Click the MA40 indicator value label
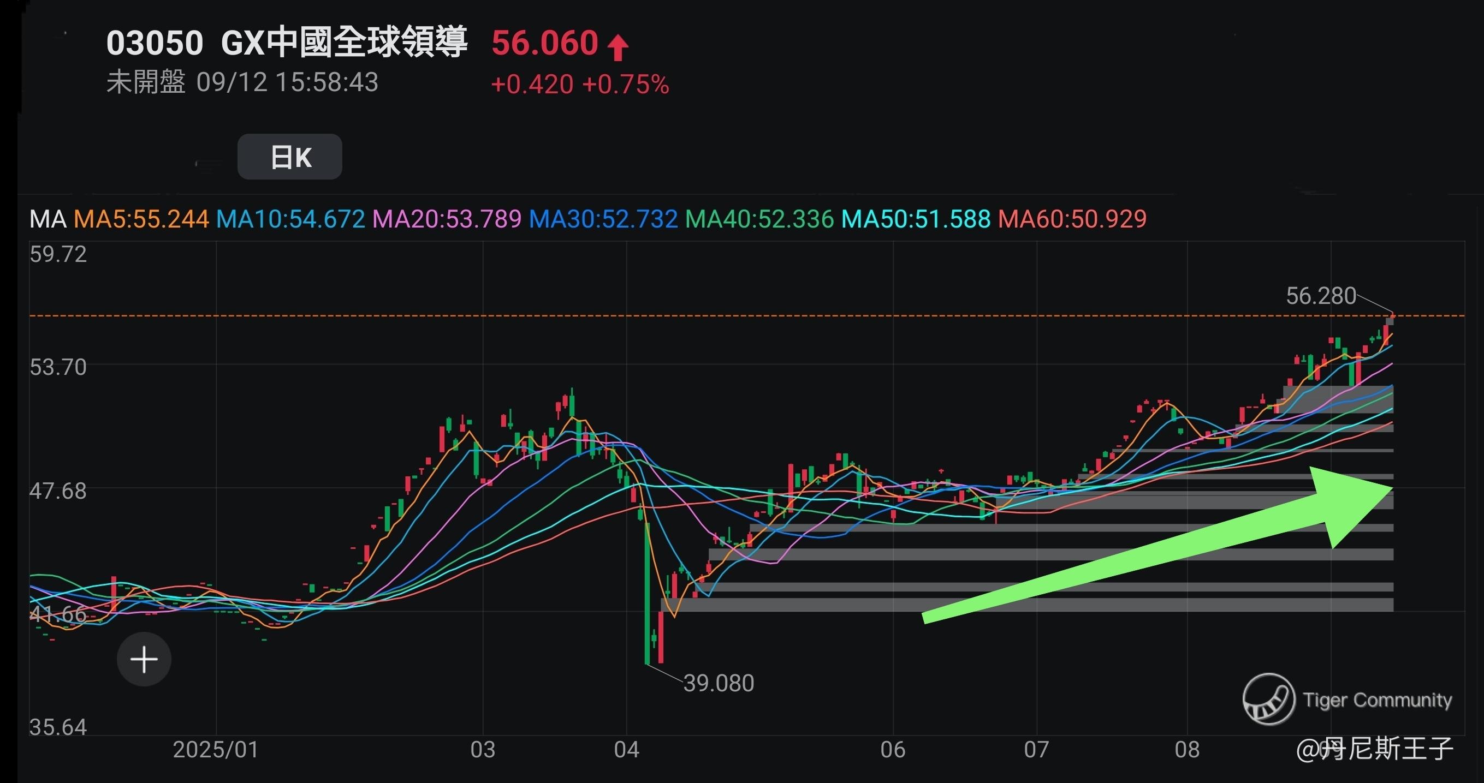 pyautogui.click(x=759, y=219)
